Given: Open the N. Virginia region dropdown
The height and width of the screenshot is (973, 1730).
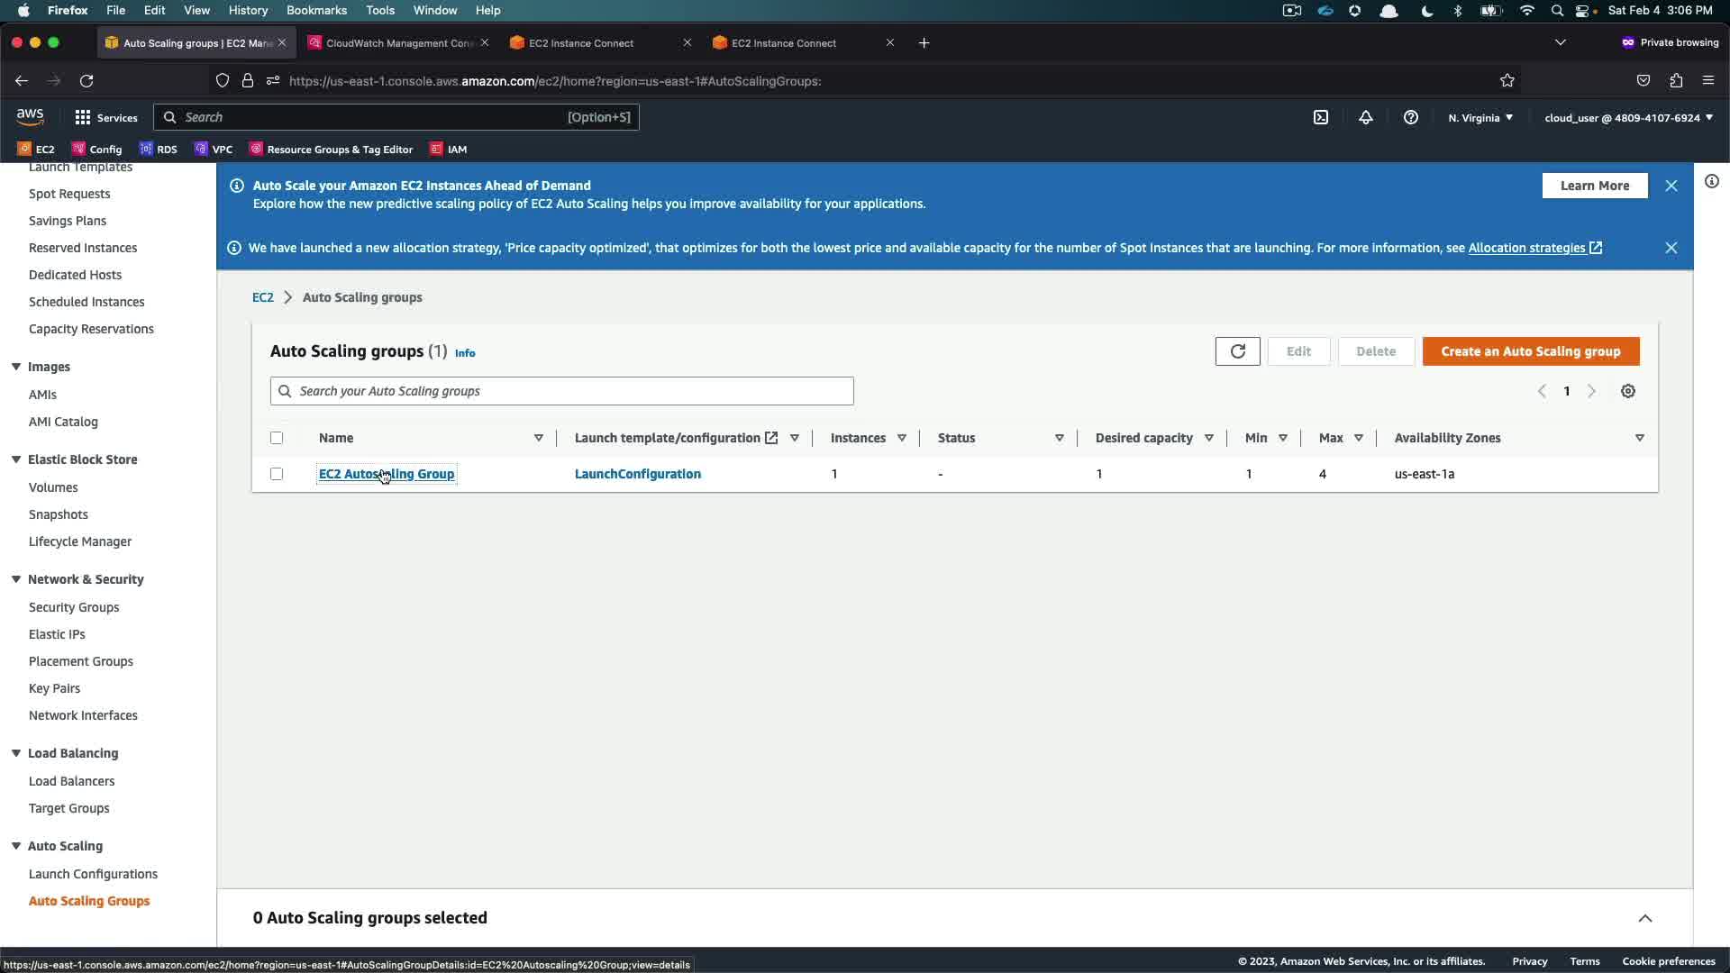Looking at the screenshot, I should coord(1480,118).
